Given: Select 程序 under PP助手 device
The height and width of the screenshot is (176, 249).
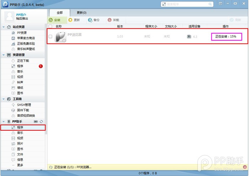Looking at the screenshot, I should tap(23, 127).
